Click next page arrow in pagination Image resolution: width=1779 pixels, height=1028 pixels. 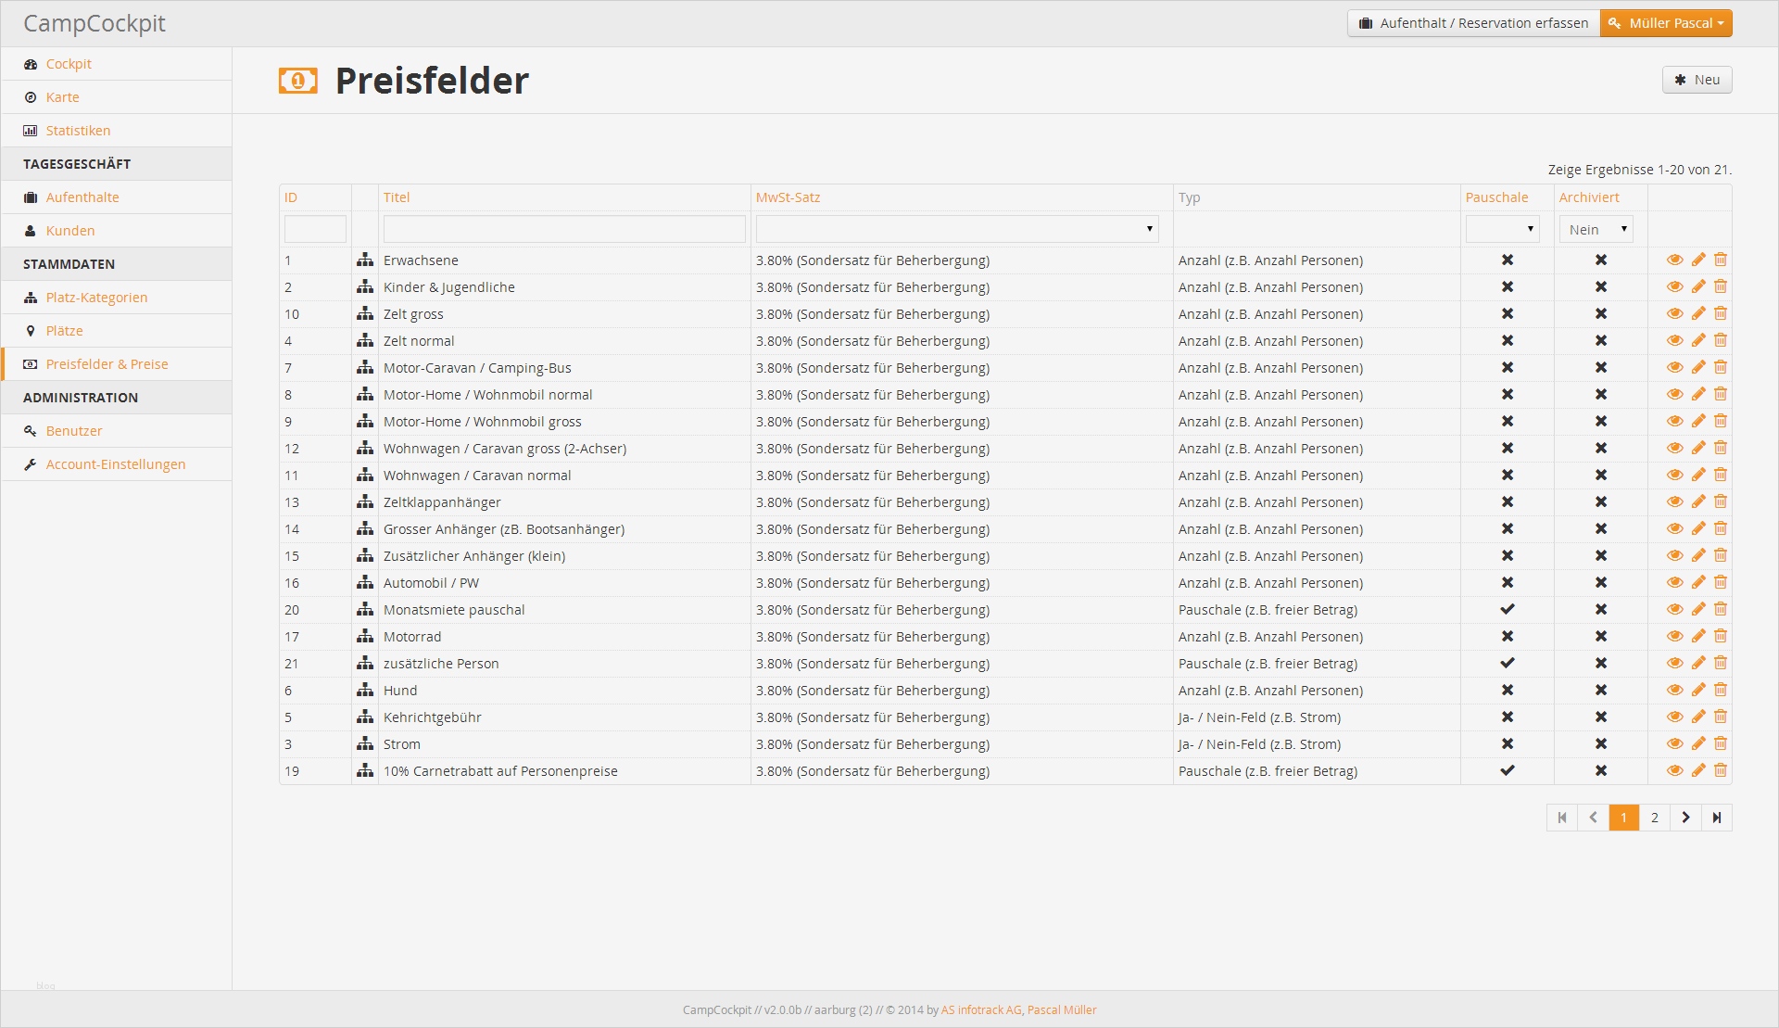click(x=1685, y=818)
